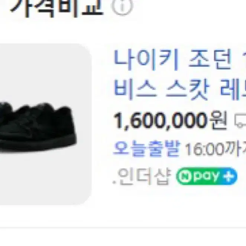Open the .인더샵 seller link
The width and height of the screenshot is (246, 246).
(x=142, y=176)
